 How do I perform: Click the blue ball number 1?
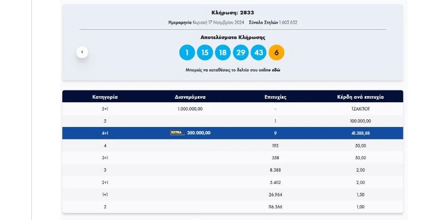coord(187,52)
